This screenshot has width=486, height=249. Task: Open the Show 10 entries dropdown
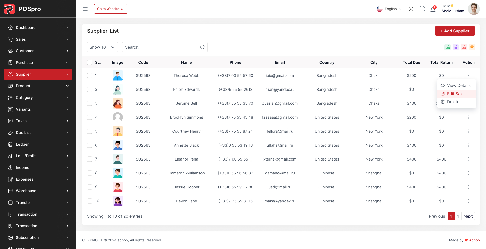click(103, 47)
